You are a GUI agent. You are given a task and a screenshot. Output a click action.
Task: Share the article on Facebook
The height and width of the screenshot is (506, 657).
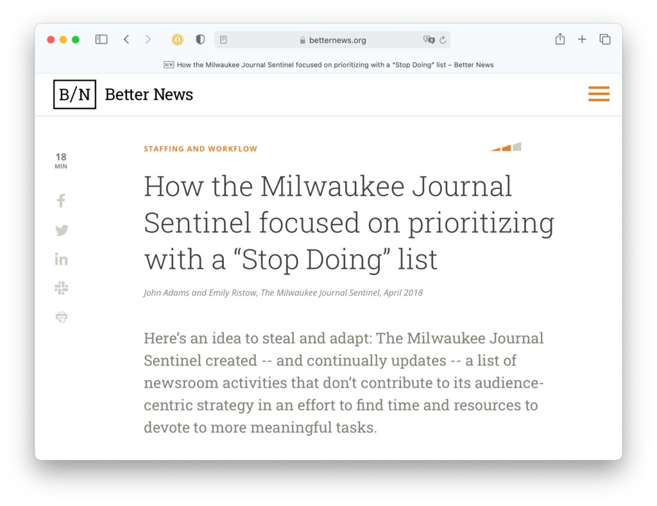click(x=61, y=200)
